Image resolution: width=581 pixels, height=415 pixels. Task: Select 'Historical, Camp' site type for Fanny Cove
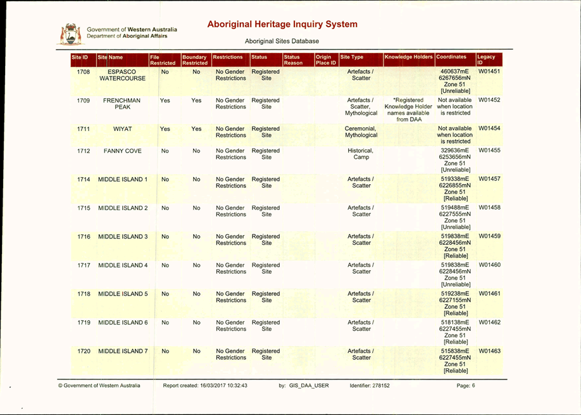tap(361, 154)
